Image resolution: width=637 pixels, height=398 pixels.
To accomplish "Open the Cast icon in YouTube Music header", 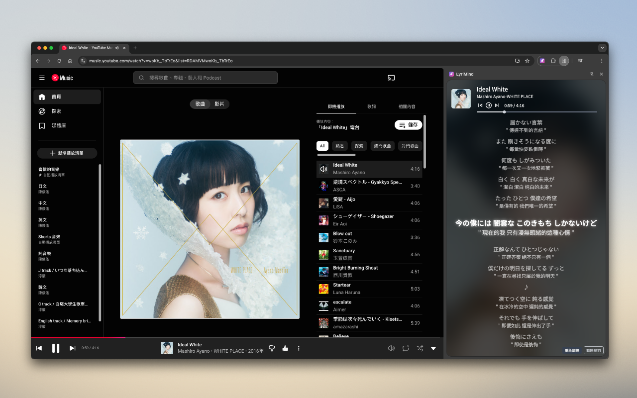I will 391,78.
